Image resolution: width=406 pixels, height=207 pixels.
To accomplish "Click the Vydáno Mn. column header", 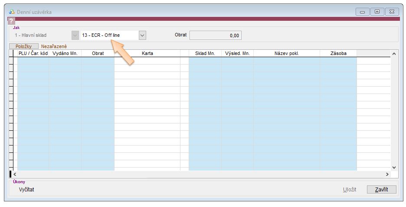I will (x=65, y=54).
